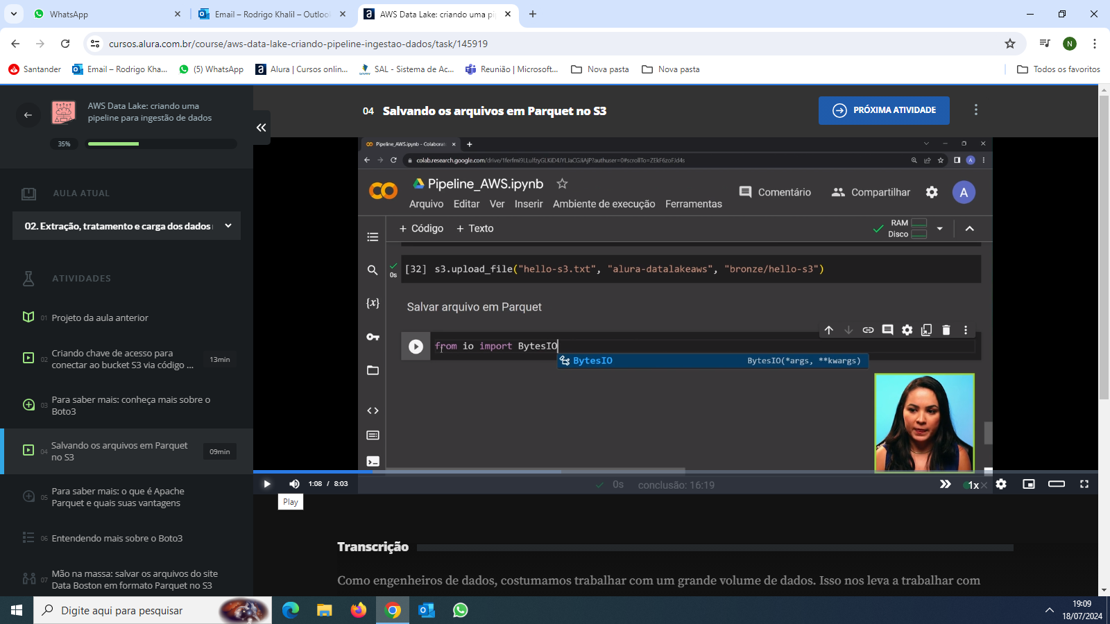Click the Alura course logo thumbnail
The height and width of the screenshot is (624, 1110).
tap(63, 112)
